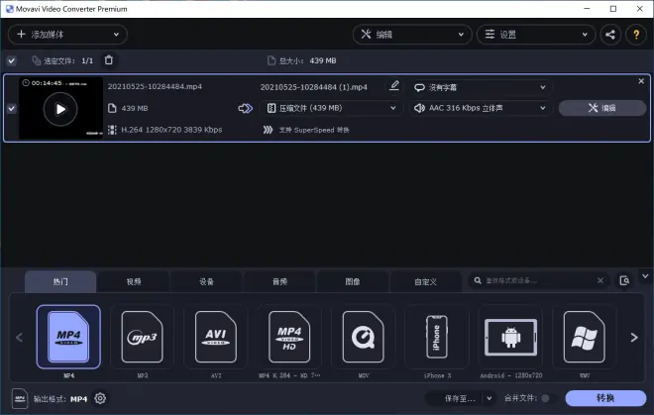Click the convert arrow icon in file row
This screenshot has height=415, width=654.
tap(246, 108)
